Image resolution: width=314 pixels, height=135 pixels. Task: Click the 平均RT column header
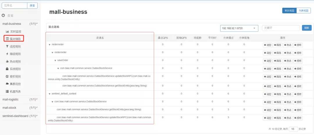pyautogui.click(x=212, y=38)
